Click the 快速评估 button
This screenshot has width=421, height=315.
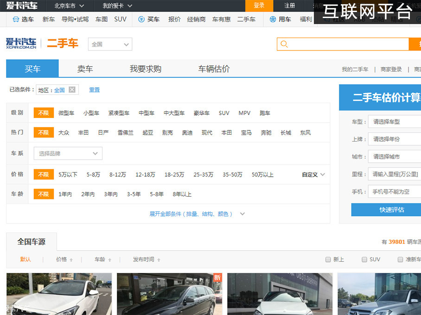tap(391, 210)
